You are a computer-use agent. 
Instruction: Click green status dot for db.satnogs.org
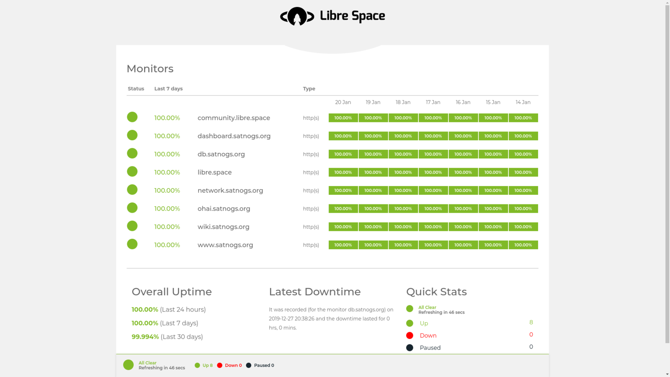tap(132, 154)
